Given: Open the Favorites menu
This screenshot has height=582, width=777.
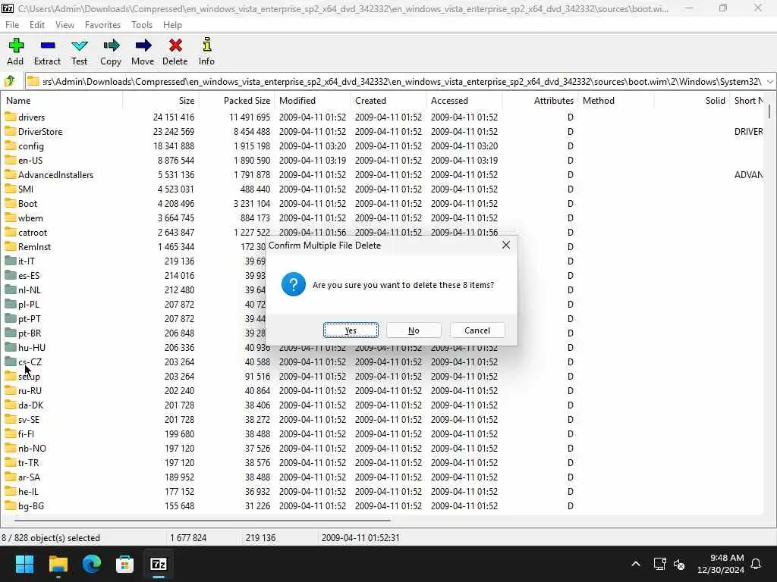Looking at the screenshot, I should (102, 25).
